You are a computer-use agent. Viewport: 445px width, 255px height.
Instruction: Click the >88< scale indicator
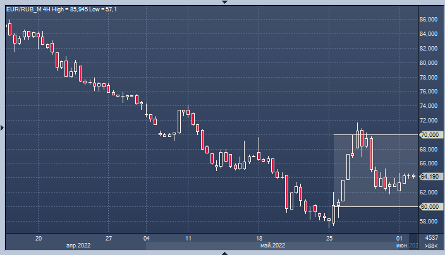(x=430, y=245)
